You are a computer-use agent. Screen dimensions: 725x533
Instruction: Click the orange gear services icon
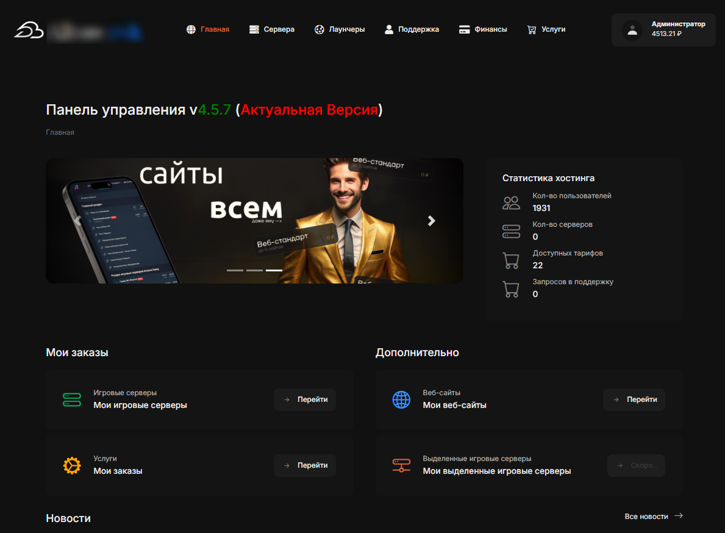pos(72,465)
